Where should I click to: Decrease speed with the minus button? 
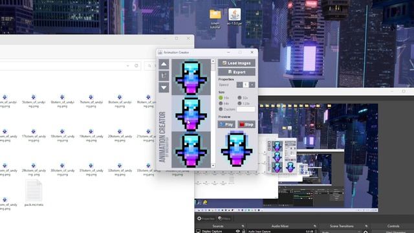point(239,85)
